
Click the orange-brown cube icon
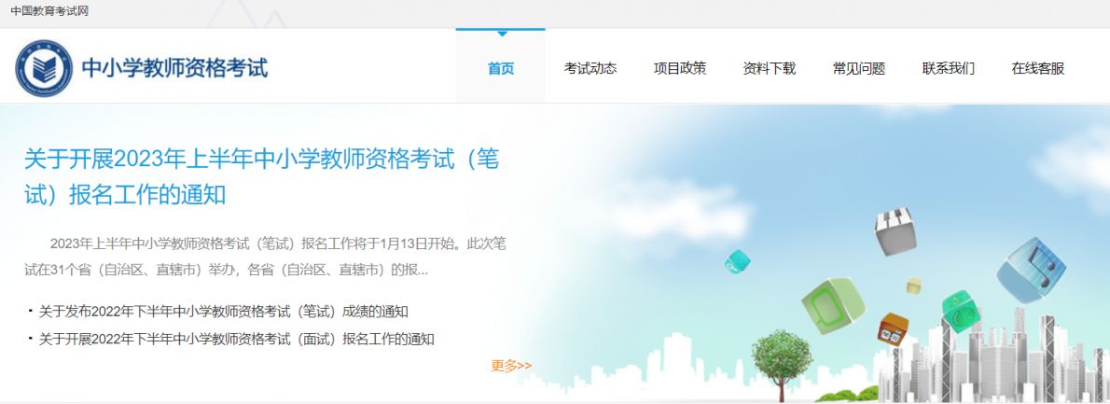click(x=893, y=329)
